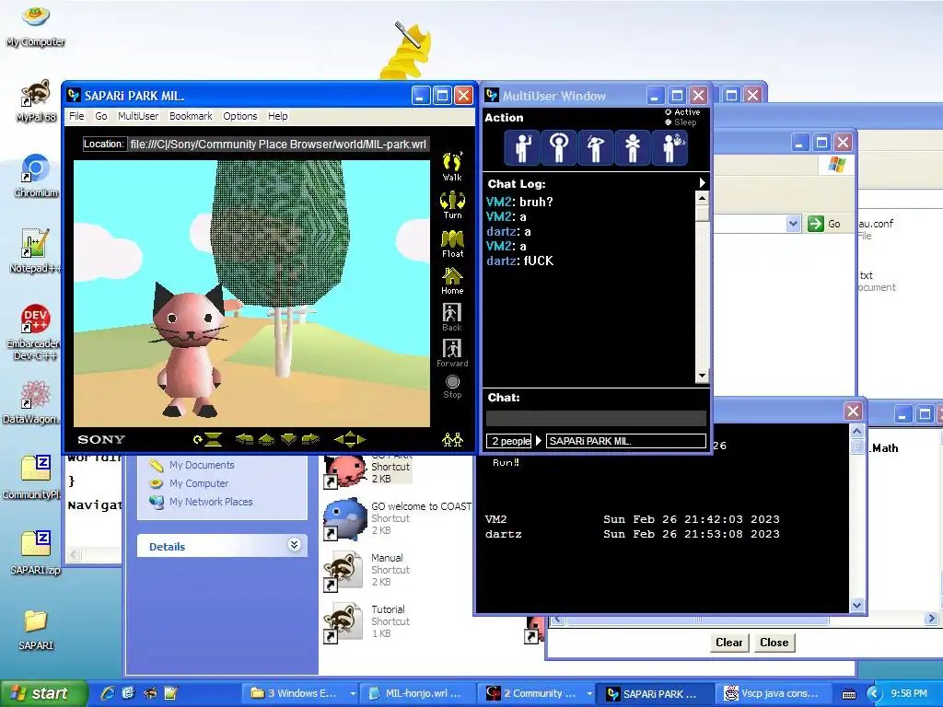
Task: Open the MultiUser menu
Action: coord(138,116)
